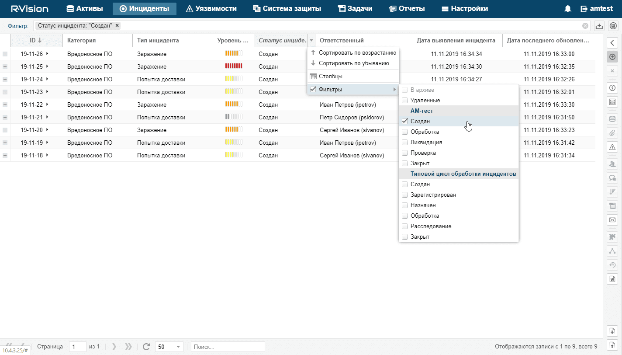Open the Столбцы submenu

(x=353, y=77)
